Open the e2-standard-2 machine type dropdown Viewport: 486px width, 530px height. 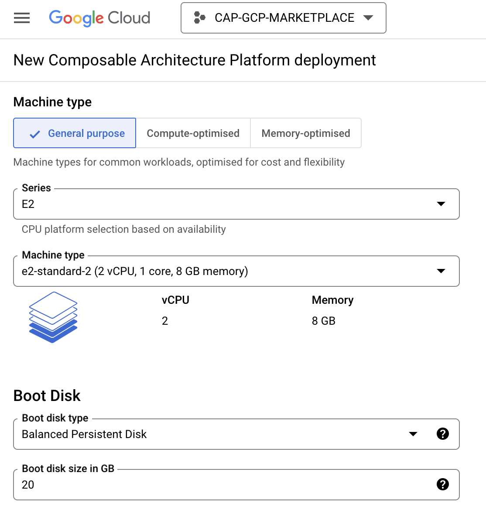[227, 271]
